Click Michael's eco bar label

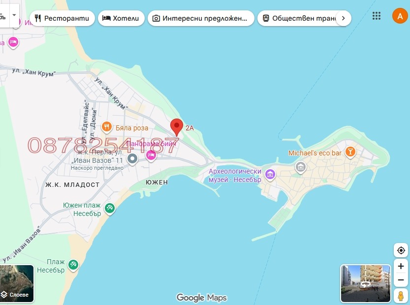(x=315, y=153)
